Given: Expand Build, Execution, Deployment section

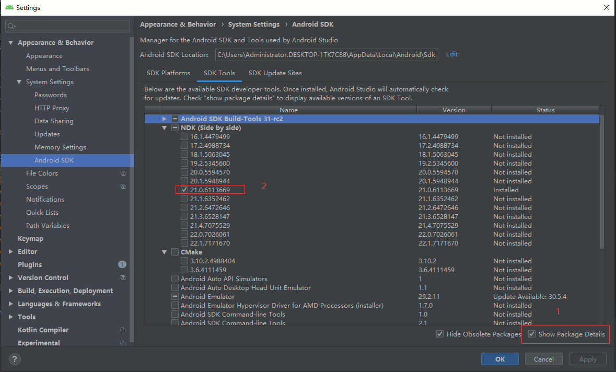Looking at the screenshot, I should (10, 290).
